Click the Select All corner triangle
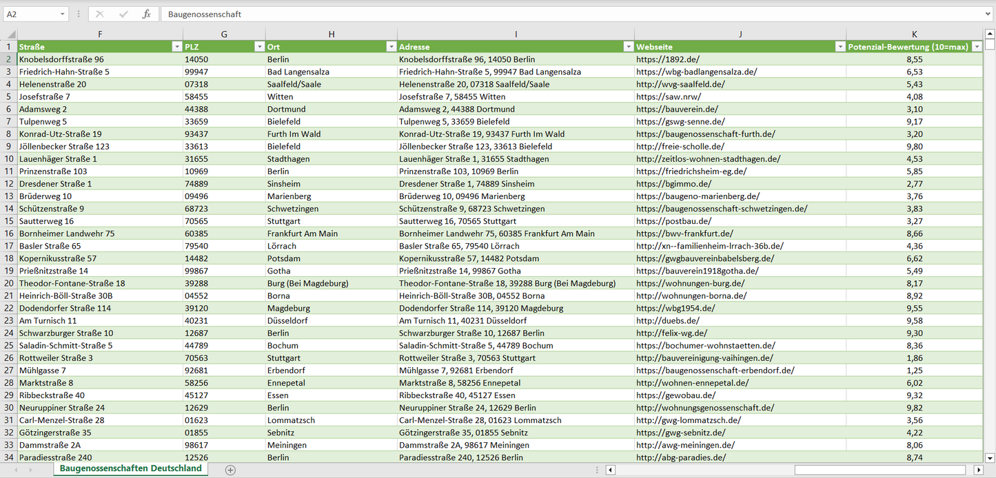The image size is (996, 478). (12, 34)
